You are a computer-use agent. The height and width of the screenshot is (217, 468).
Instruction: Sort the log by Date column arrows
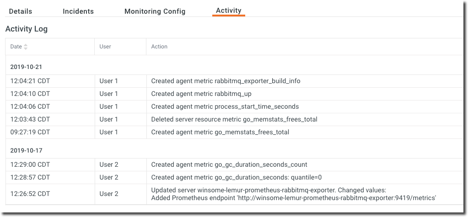click(26, 47)
